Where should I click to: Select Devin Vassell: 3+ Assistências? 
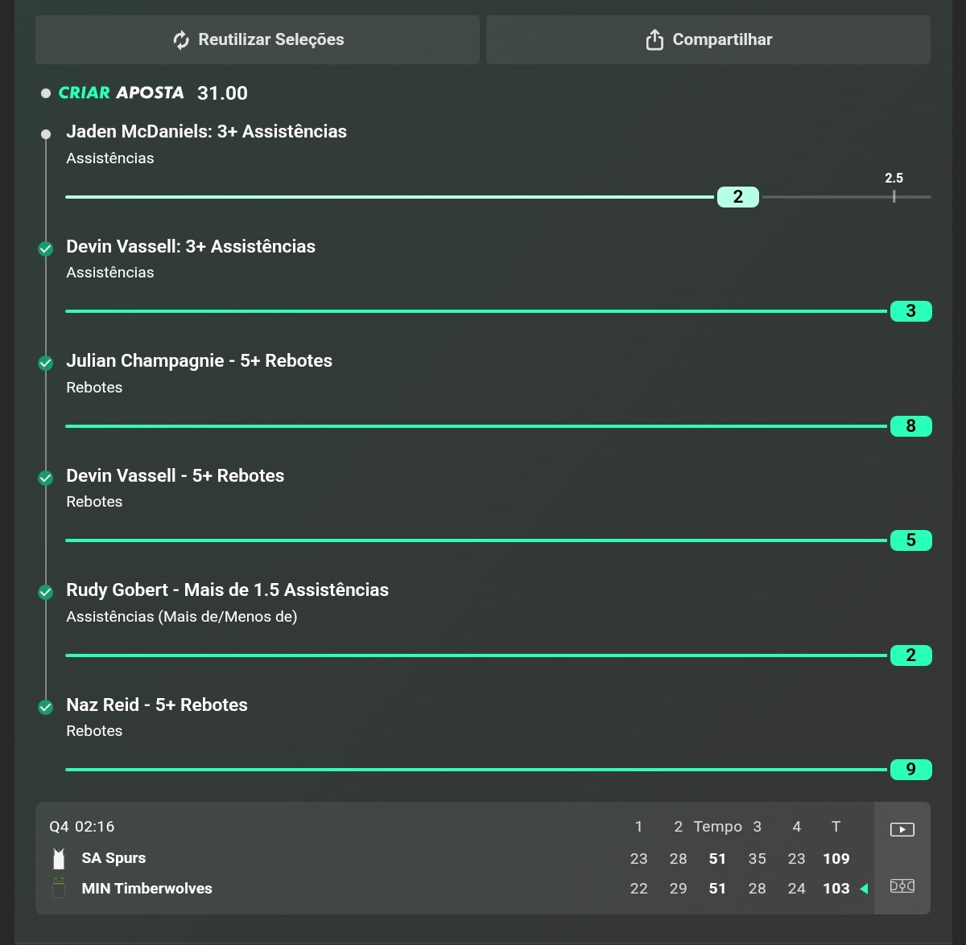191,246
